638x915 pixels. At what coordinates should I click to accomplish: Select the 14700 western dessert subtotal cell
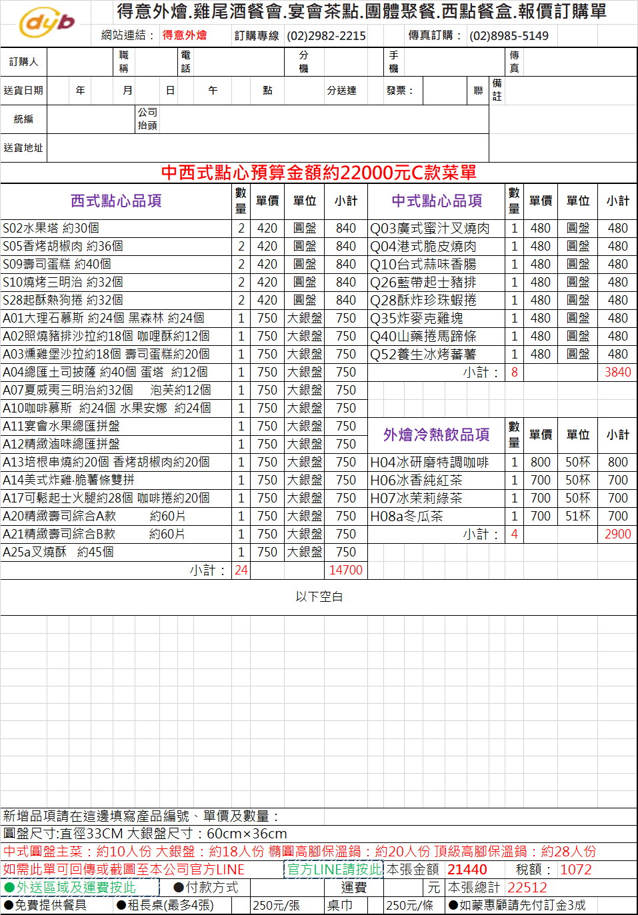pos(345,570)
